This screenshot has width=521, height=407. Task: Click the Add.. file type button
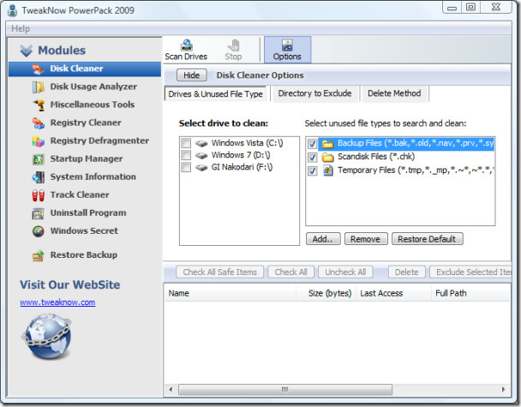click(x=323, y=239)
